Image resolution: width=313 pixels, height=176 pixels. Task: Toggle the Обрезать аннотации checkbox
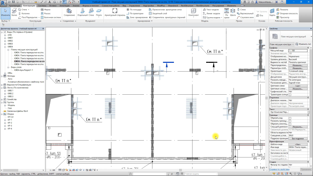290,124
